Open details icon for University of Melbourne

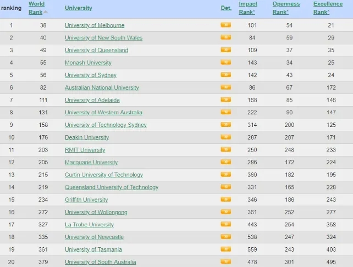coord(226,25)
